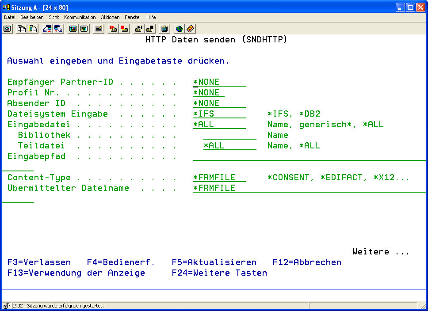428x311 pixels.
Task: Play macro using the black play icon
Action: pos(139,29)
